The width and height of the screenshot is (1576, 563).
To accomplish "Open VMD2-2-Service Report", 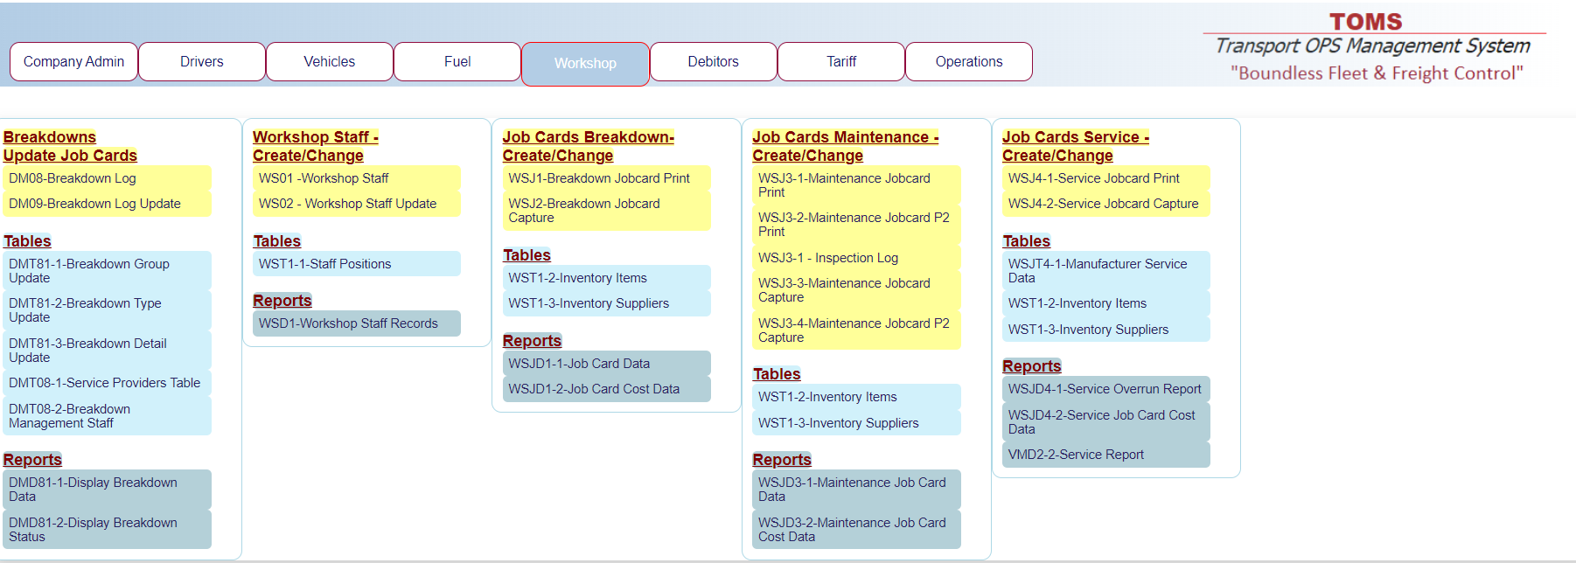I will click(x=1076, y=455).
